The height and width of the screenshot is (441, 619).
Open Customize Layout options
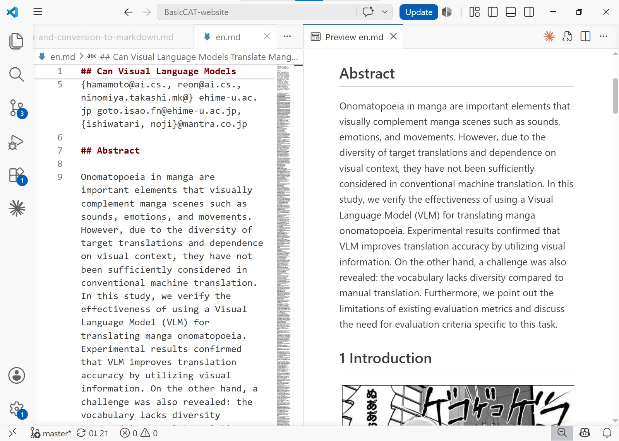[x=474, y=12]
